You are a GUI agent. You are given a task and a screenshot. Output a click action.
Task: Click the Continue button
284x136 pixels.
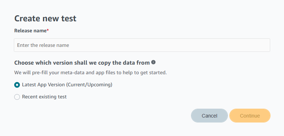[x=250, y=116]
